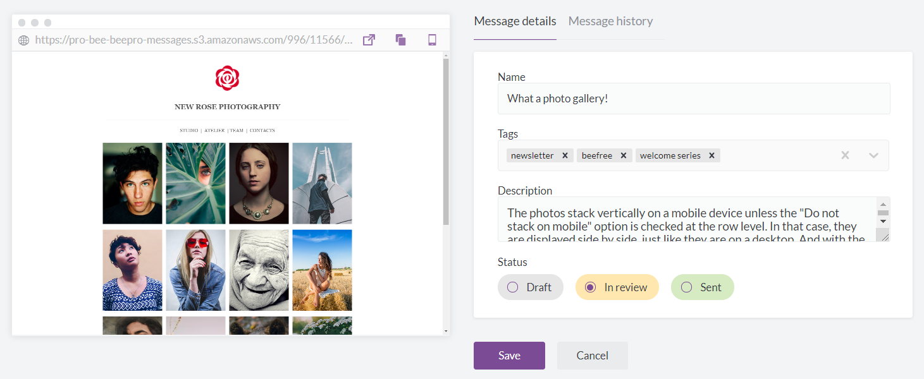Click the curly-haired man portrait photo

click(x=132, y=183)
